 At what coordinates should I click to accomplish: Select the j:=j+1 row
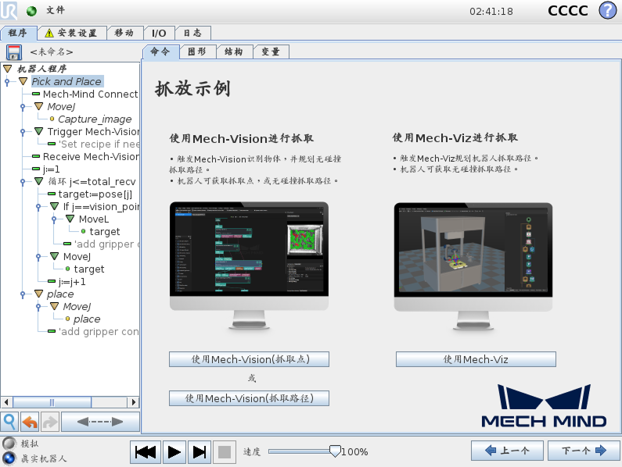(x=67, y=282)
